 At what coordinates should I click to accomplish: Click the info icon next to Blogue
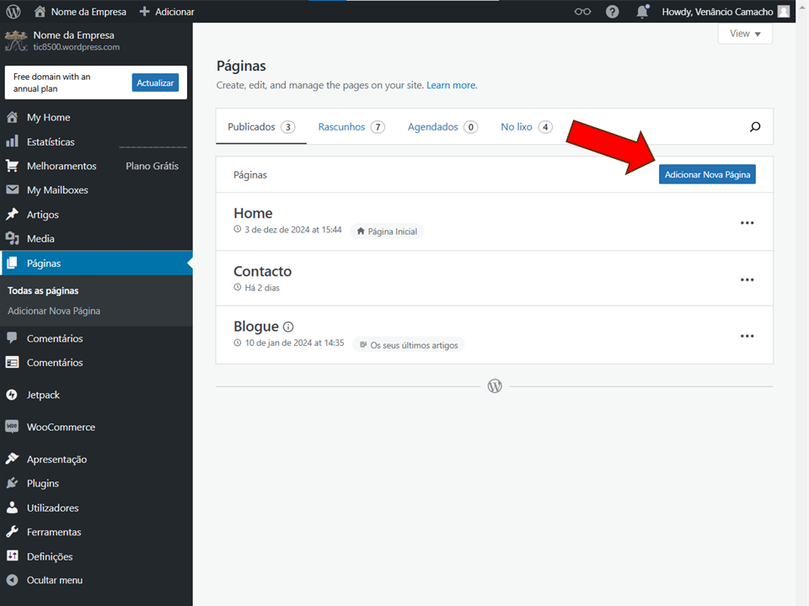coord(288,327)
